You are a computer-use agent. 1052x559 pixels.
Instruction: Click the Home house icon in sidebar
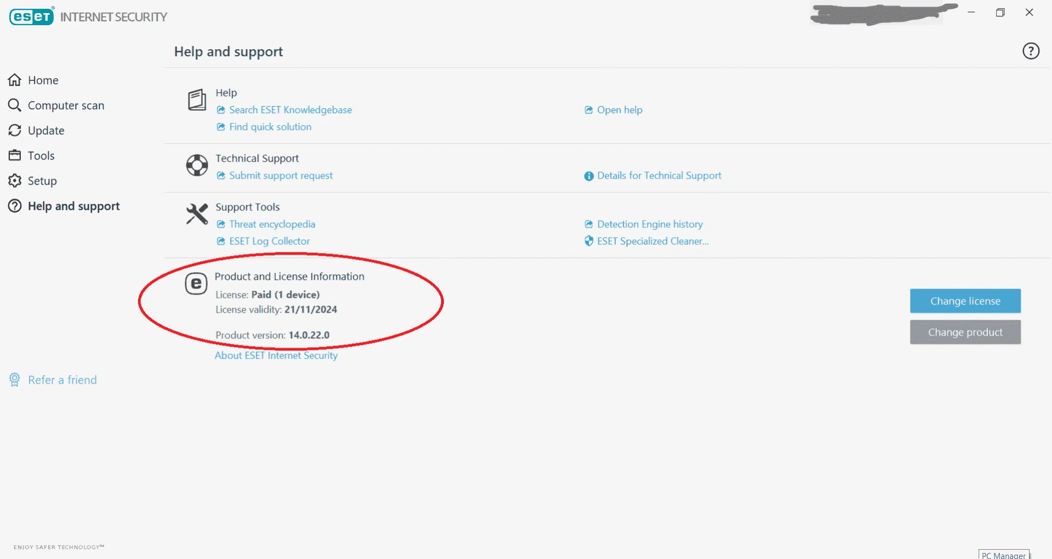point(15,80)
